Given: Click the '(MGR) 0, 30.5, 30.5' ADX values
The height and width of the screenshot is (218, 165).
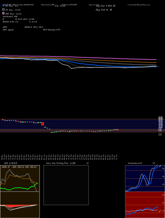Looking at the screenshot, I should pyautogui.click(x=34, y=27).
